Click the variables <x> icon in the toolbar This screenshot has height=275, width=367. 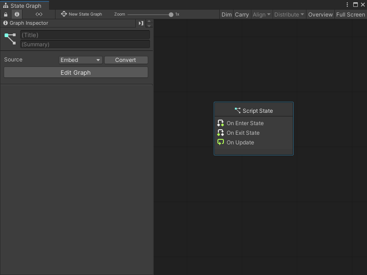tap(39, 14)
